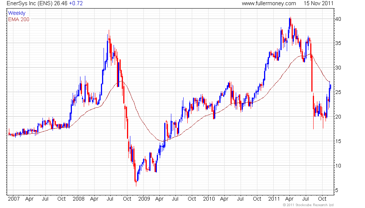Image resolution: width=365 pixels, height=208 pixels.
Task: Click the 40 price axis label
Action: point(338,19)
